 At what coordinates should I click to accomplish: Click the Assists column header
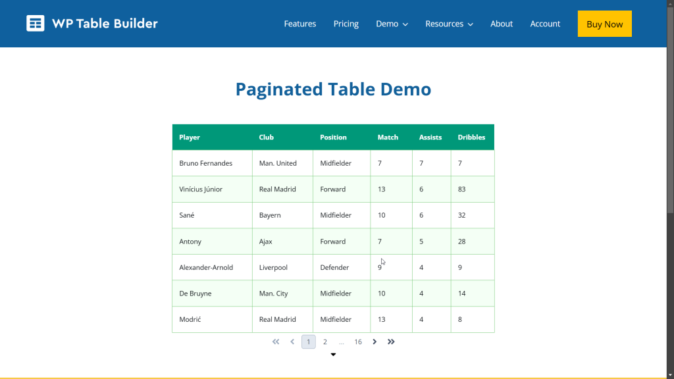[430, 137]
